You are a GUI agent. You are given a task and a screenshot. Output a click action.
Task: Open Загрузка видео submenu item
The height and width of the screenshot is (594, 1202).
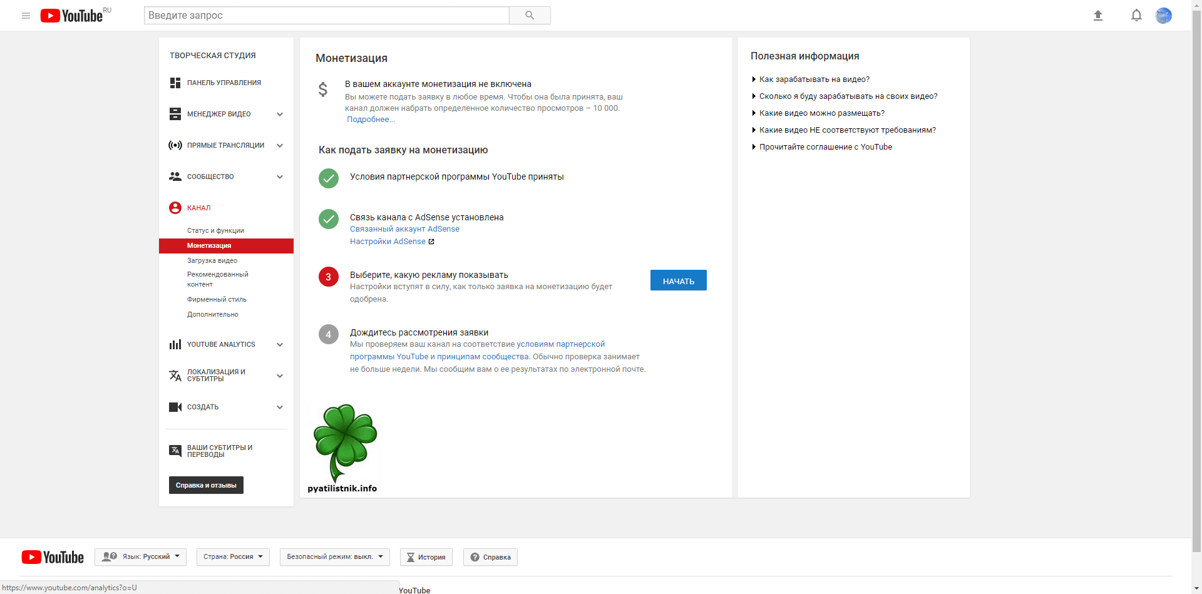(x=212, y=260)
